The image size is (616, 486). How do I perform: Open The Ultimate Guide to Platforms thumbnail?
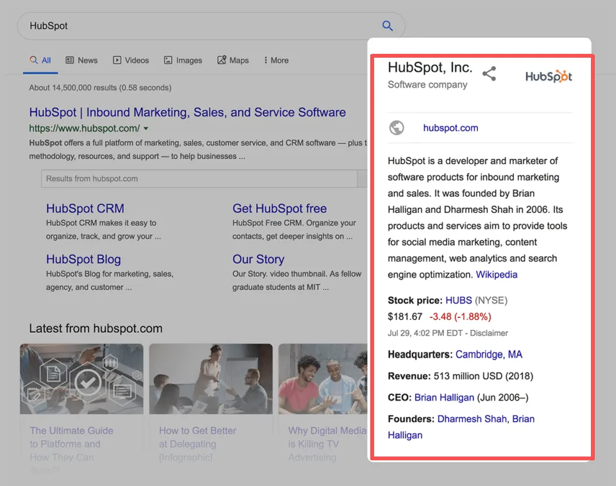click(81, 379)
